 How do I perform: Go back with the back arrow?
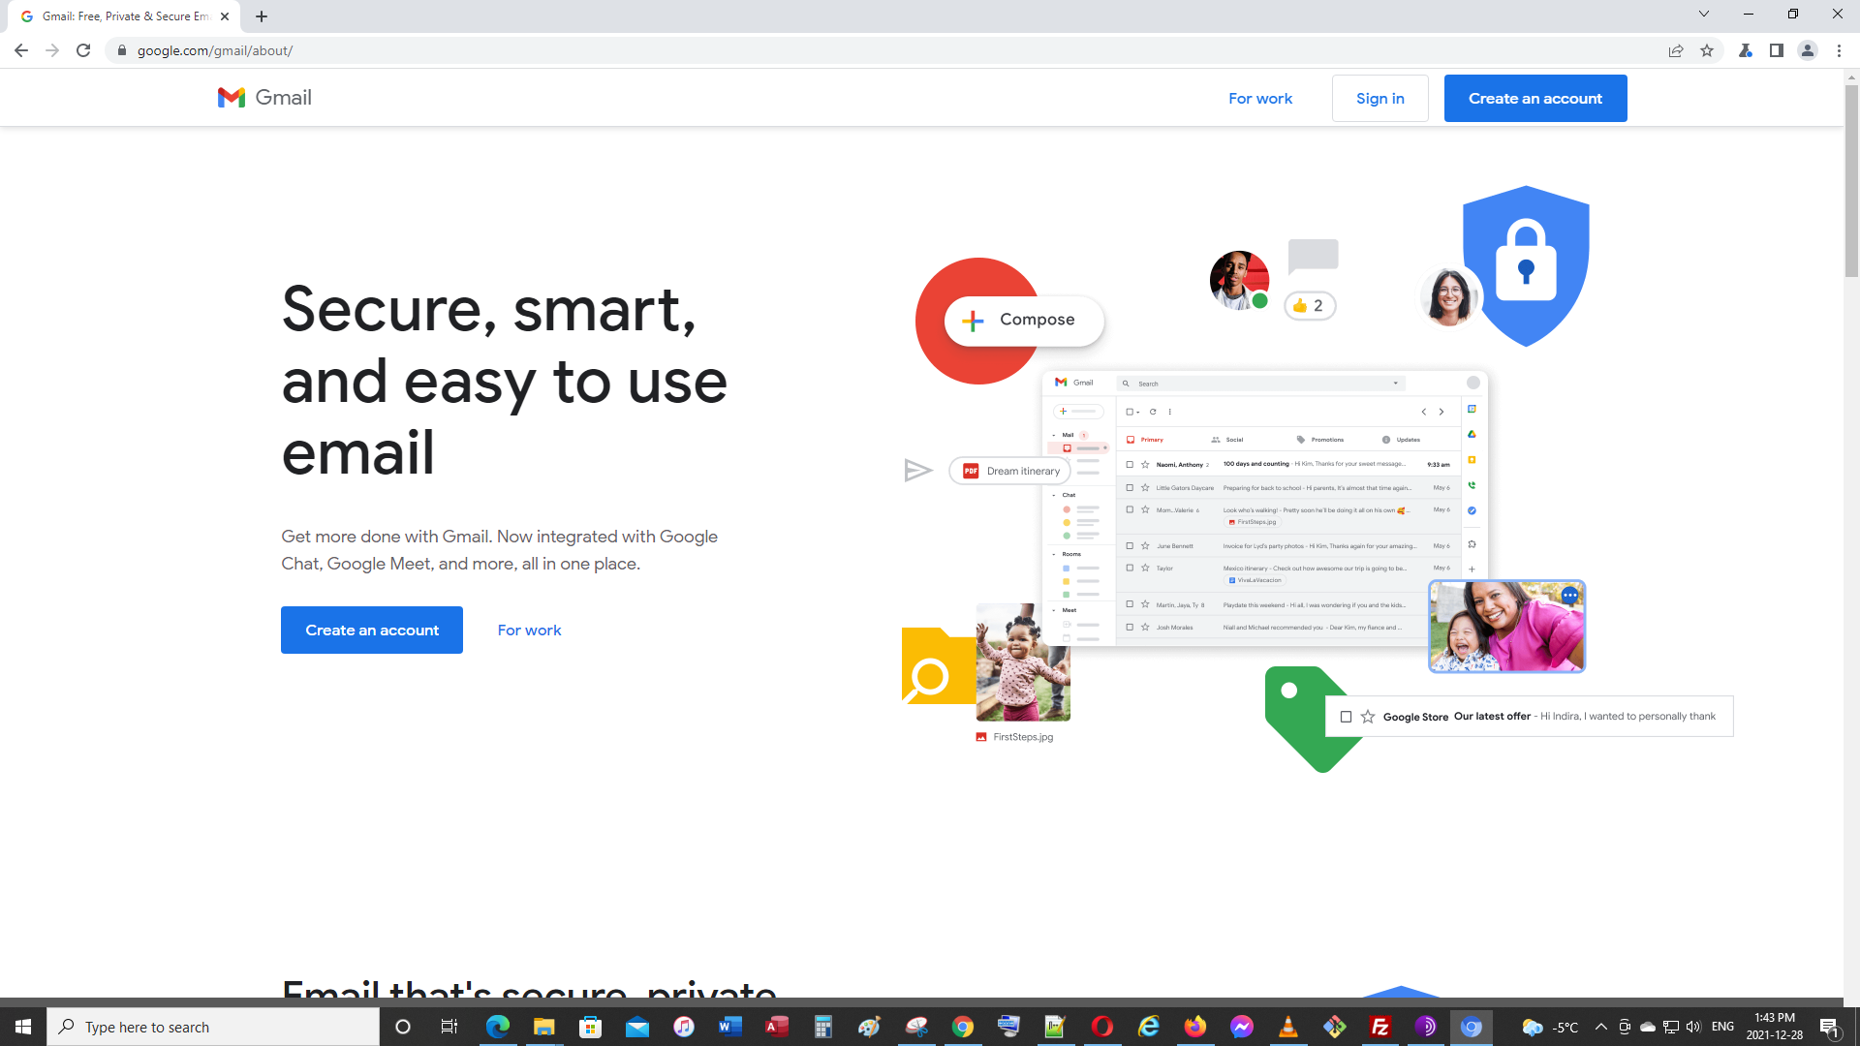pos(21,50)
